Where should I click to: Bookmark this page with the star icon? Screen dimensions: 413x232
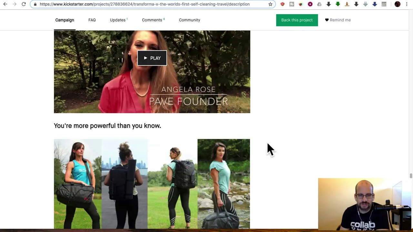(x=270, y=4)
